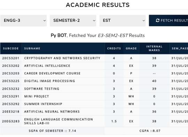Click English Language Communication Skills Lab-III

click(58, 121)
